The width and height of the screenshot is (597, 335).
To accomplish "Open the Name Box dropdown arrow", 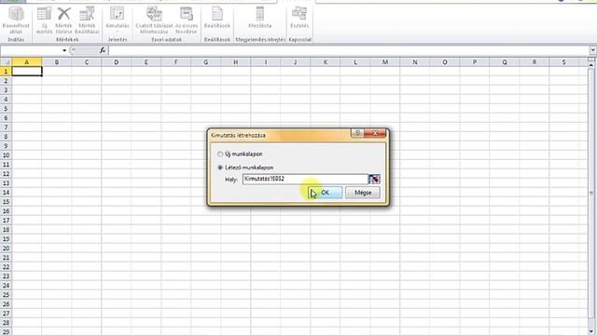I will click(x=64, y=50).
